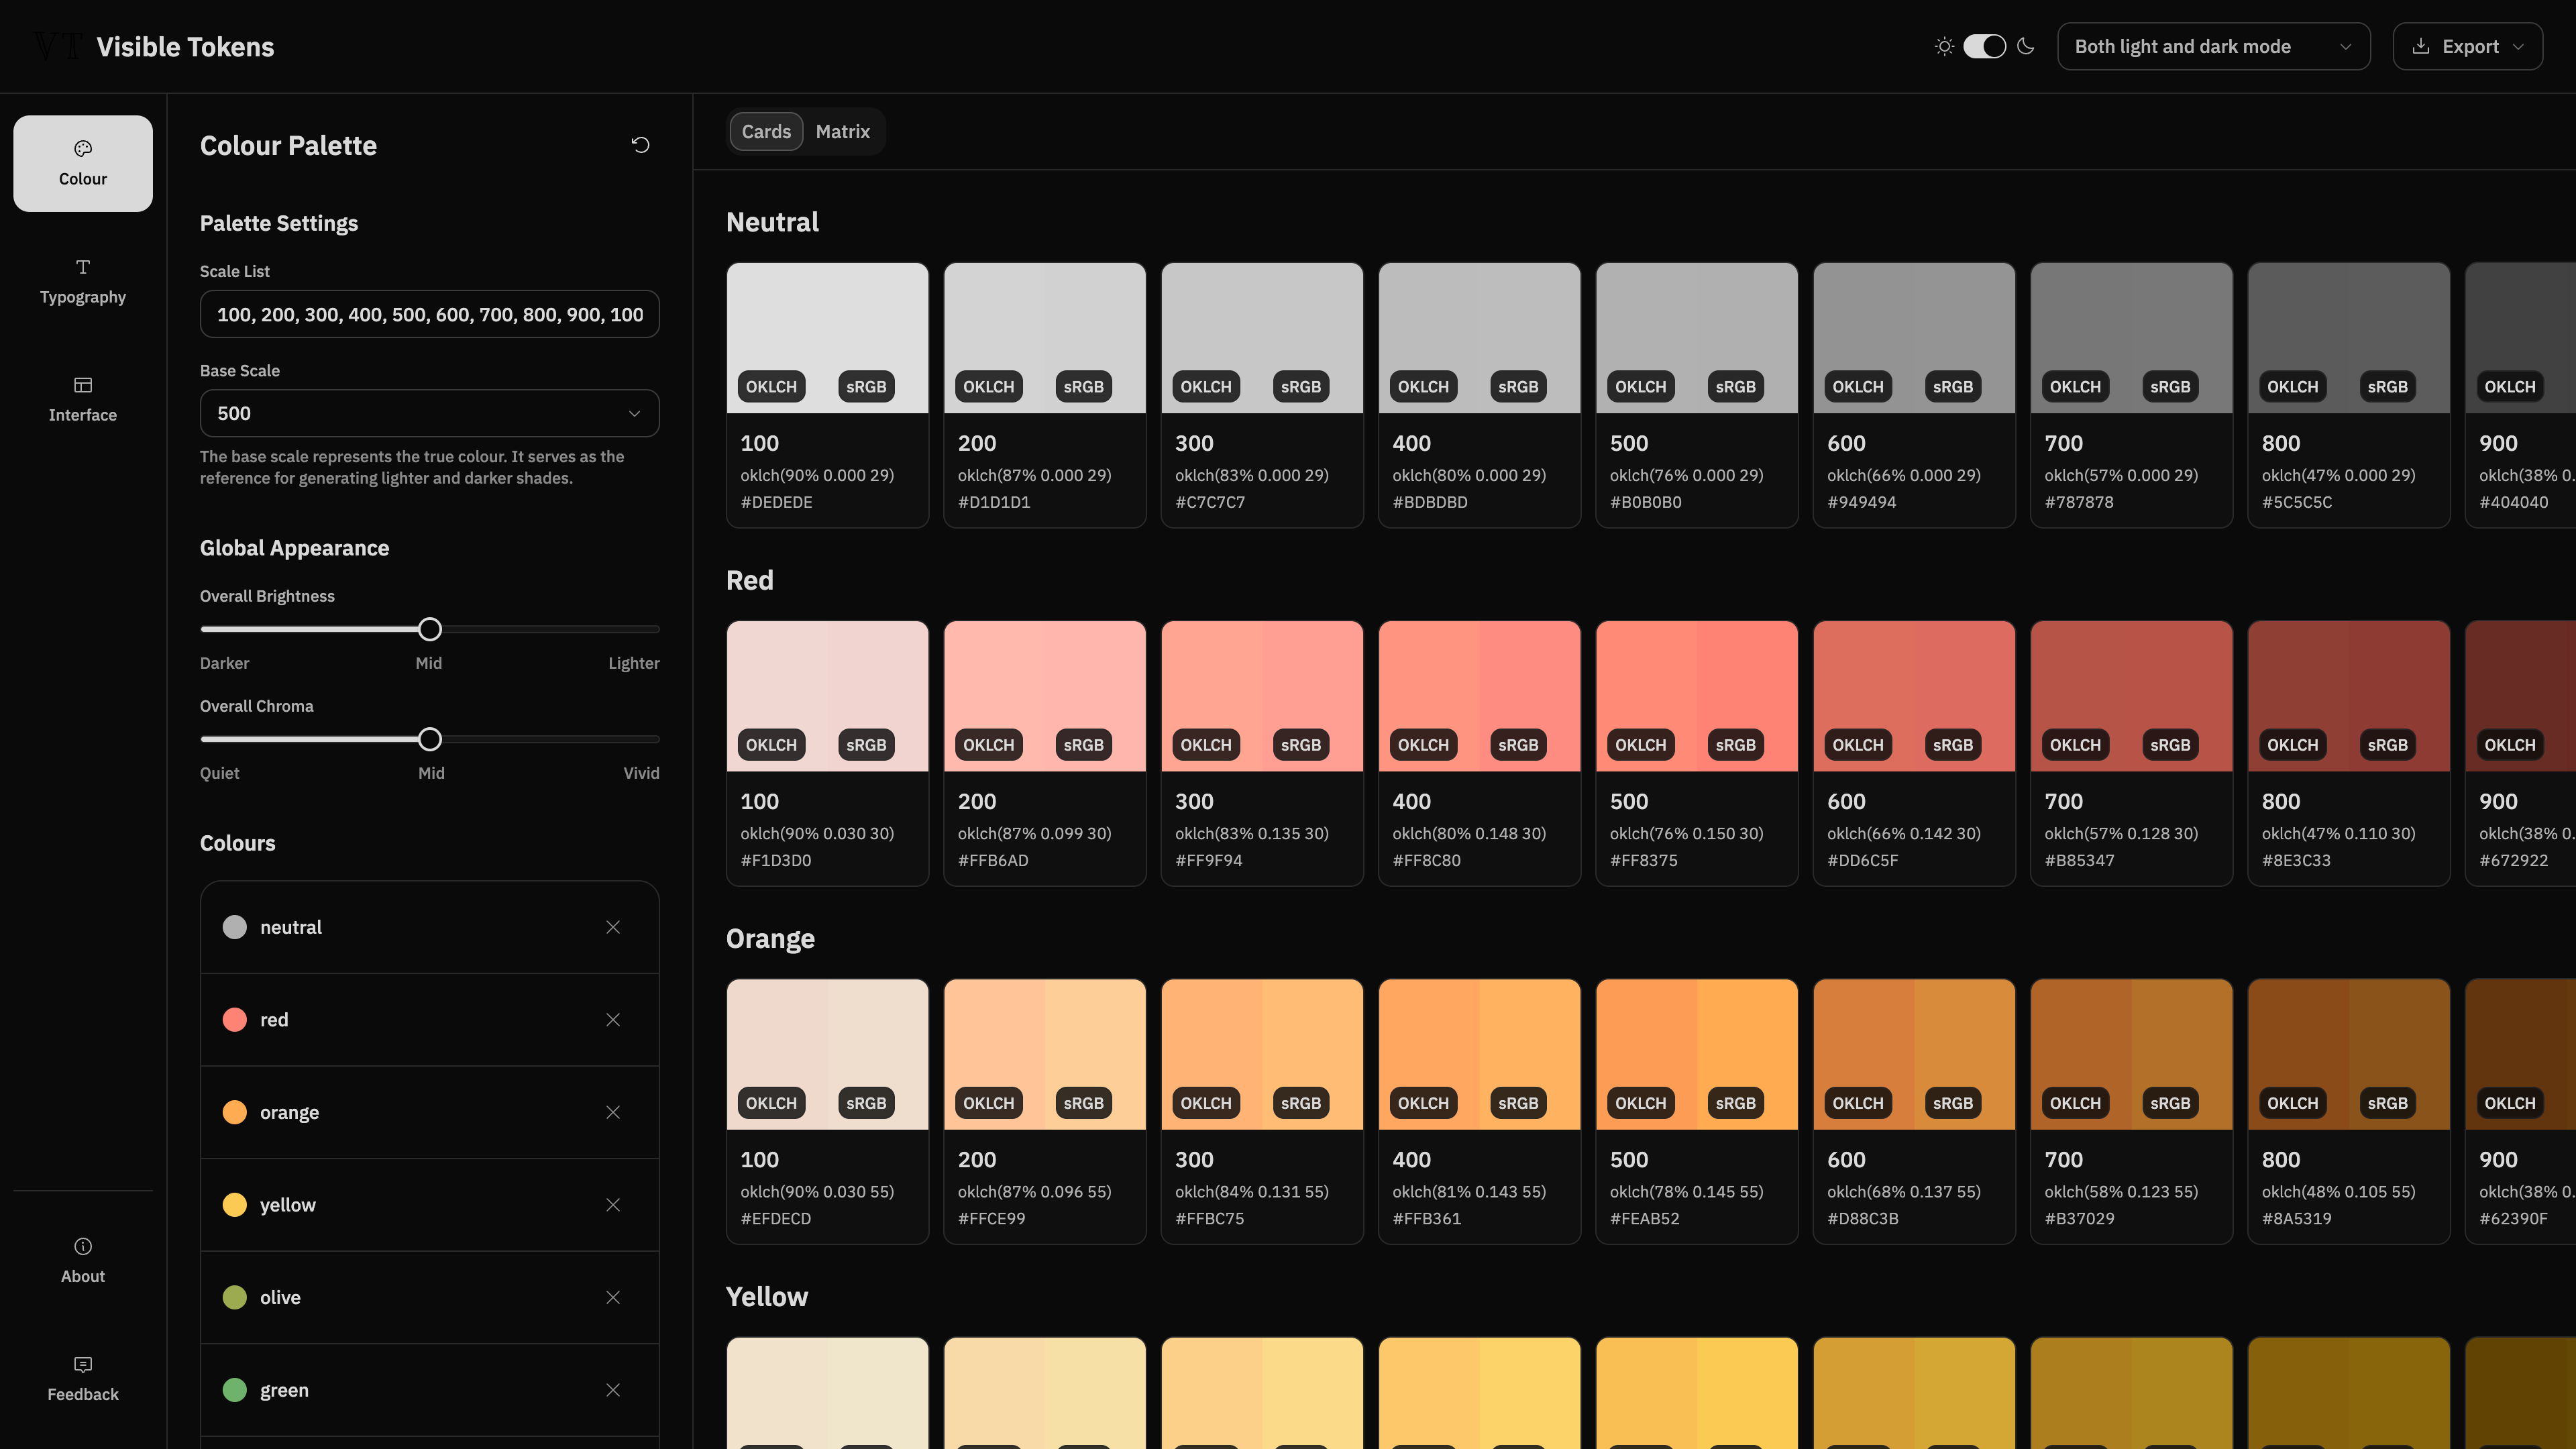
Task: Click the Visible Tokens app title
Action: [185, 46]
